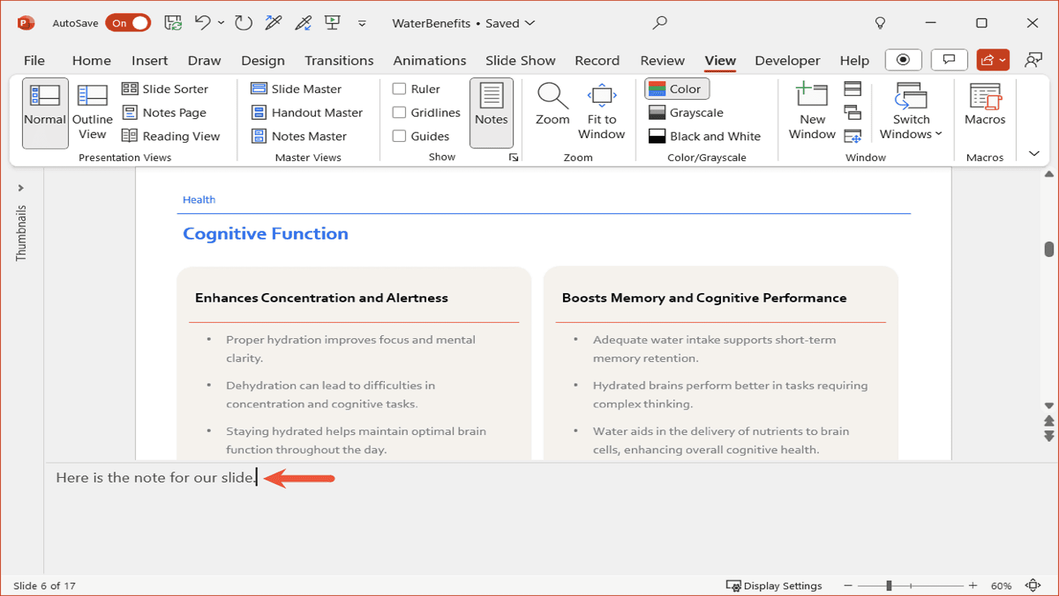
Task: Toggle AutoSave switch off
Action: click(x=128, y=23)
